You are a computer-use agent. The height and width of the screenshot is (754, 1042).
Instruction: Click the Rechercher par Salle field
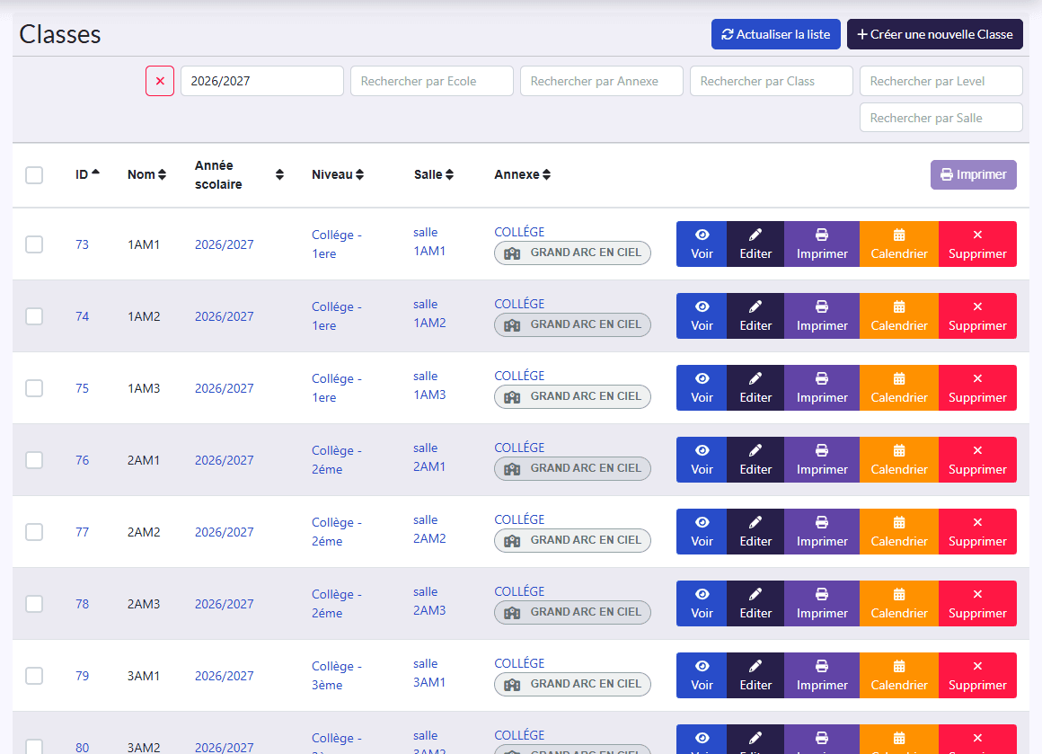pyautogui.click(x=941, y=118)
